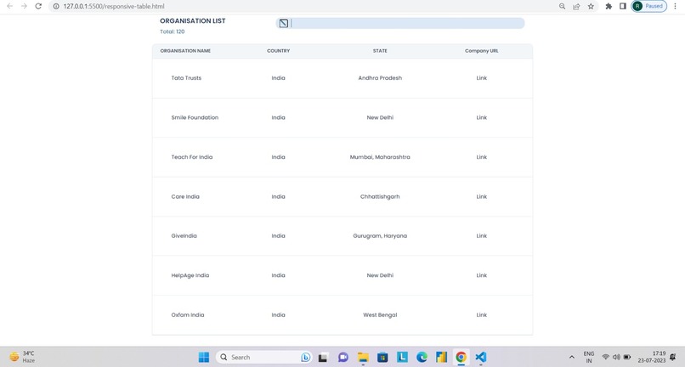Open the yellow-blue chart app in taskbar

point(441,357)
